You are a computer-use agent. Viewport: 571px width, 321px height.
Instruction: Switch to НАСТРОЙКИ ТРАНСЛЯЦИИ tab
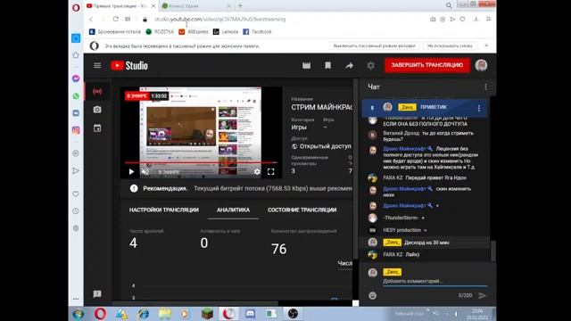164,210
